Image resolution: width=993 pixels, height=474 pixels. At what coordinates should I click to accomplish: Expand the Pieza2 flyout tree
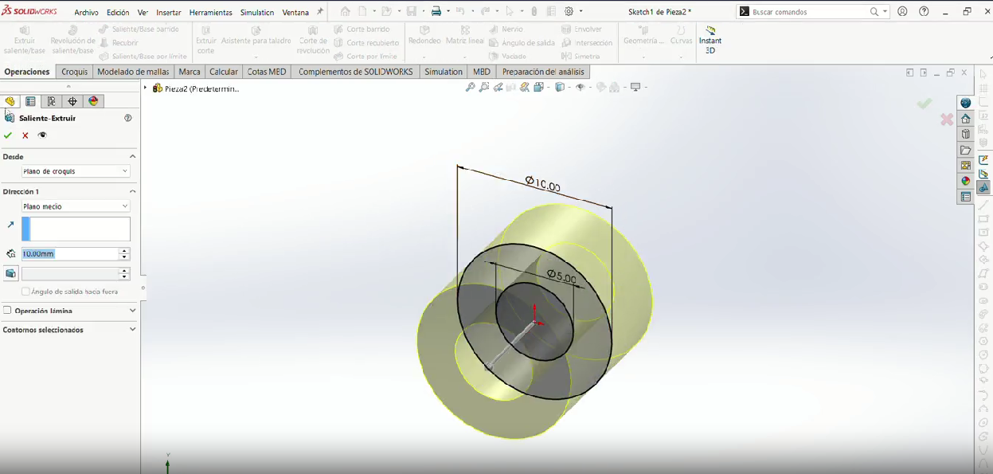[x=146, y=88]
